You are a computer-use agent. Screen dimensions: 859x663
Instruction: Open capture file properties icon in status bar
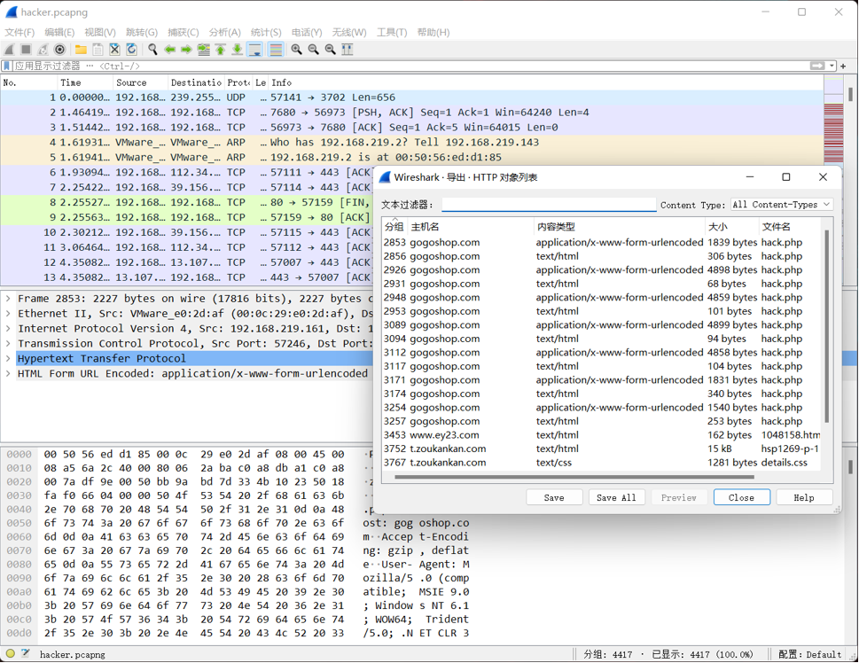(x=26, y=653)
